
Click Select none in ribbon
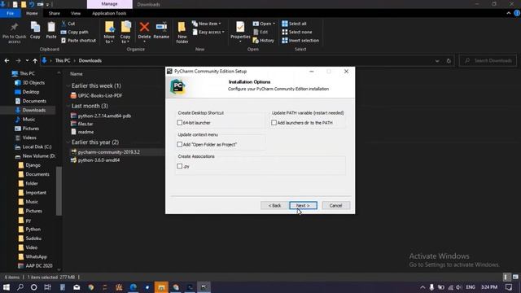[297, 32]
